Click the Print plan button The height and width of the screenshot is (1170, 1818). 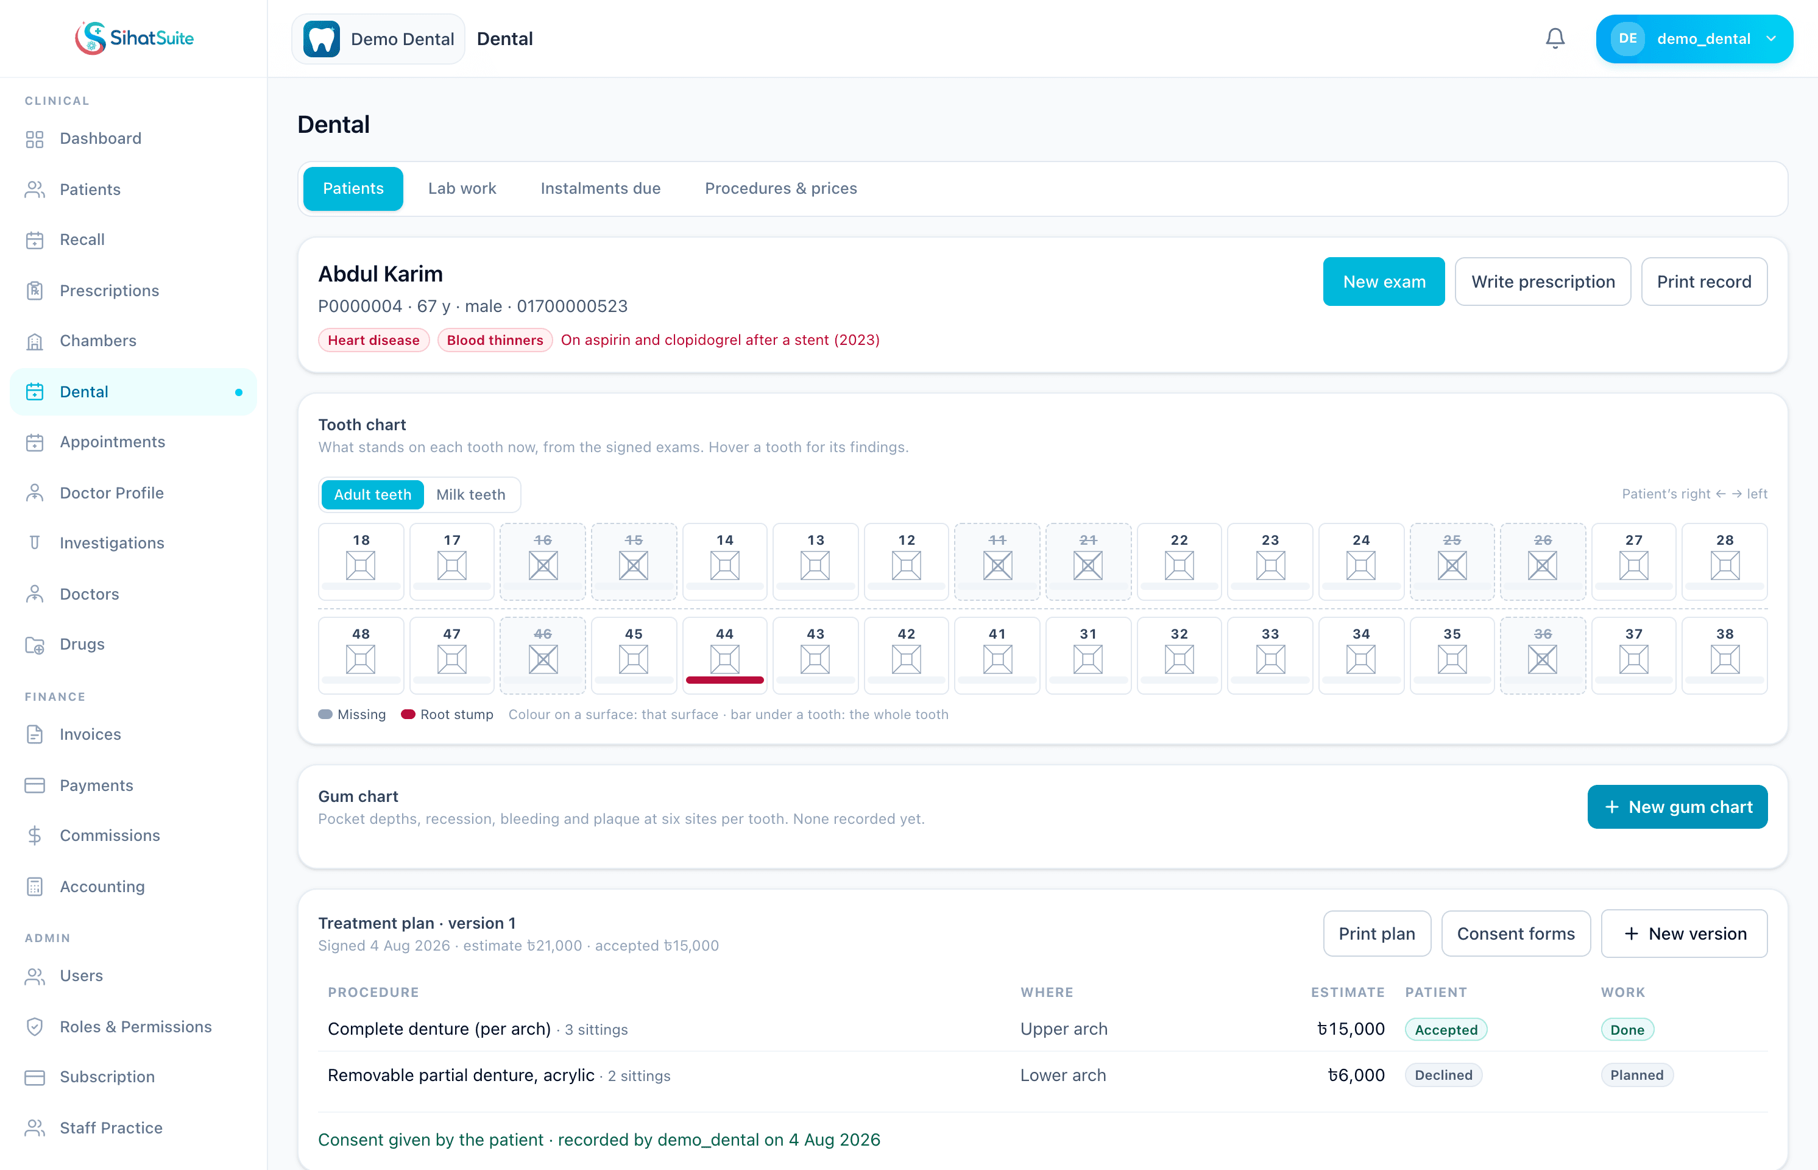[x=1376, y=934]
